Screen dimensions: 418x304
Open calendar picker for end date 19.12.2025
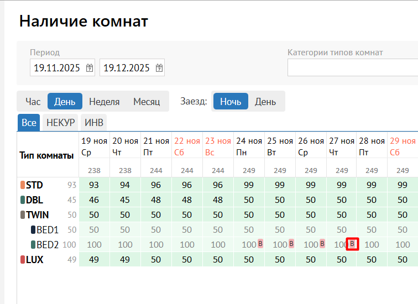pos(159,68)
